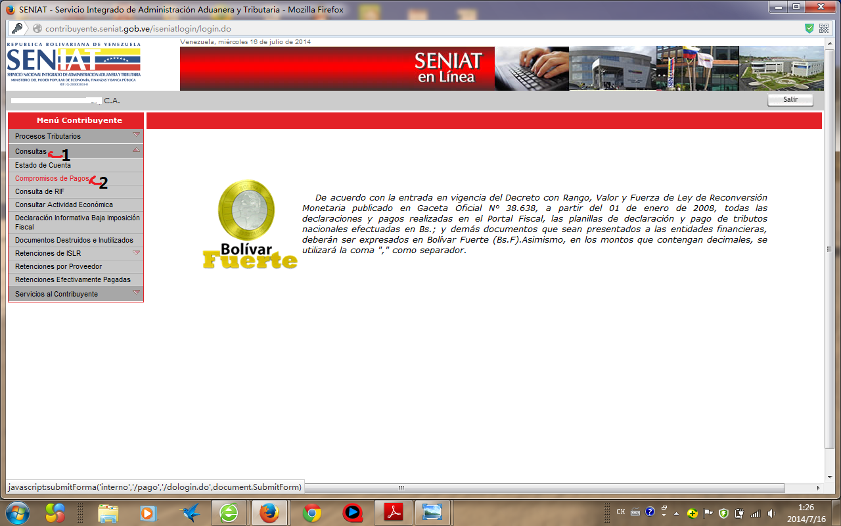The height and width of the screenshot is (526, 841).
Task: Click the keyboard icon next to CH indicator
Action: click(635, 512)
